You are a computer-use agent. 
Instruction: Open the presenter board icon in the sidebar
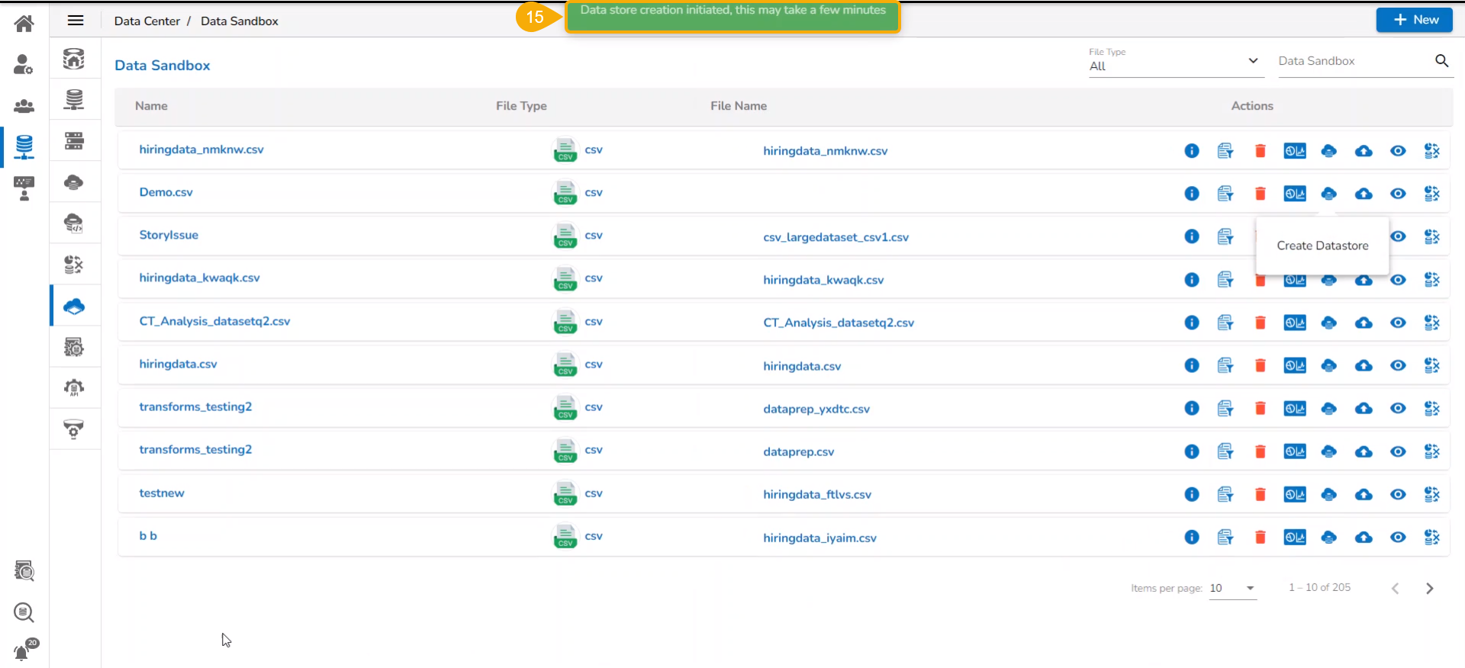pos(24,188)
